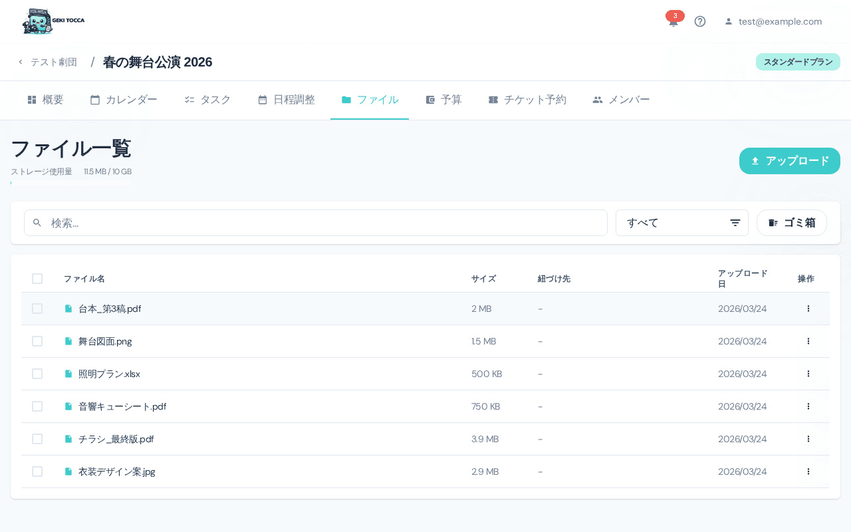Open more options for チラシ_最終版.pdf
Image resolution: width=851 pixels, height=532 pixels.
pos(808,439)
